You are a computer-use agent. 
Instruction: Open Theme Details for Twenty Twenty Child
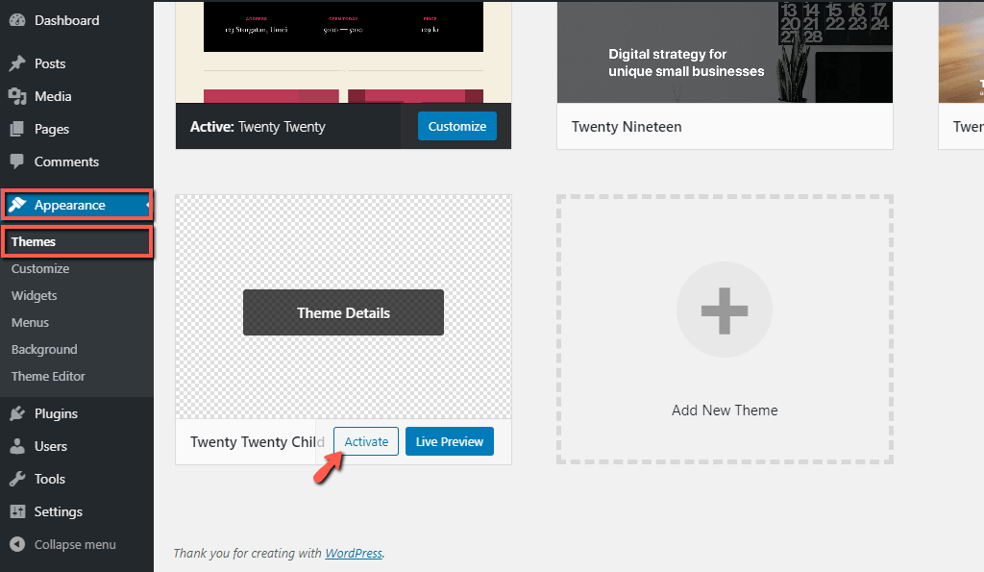click(343, 312)
